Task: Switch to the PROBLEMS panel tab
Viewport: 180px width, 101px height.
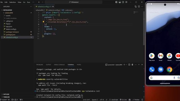Action: tap(40, 65)
